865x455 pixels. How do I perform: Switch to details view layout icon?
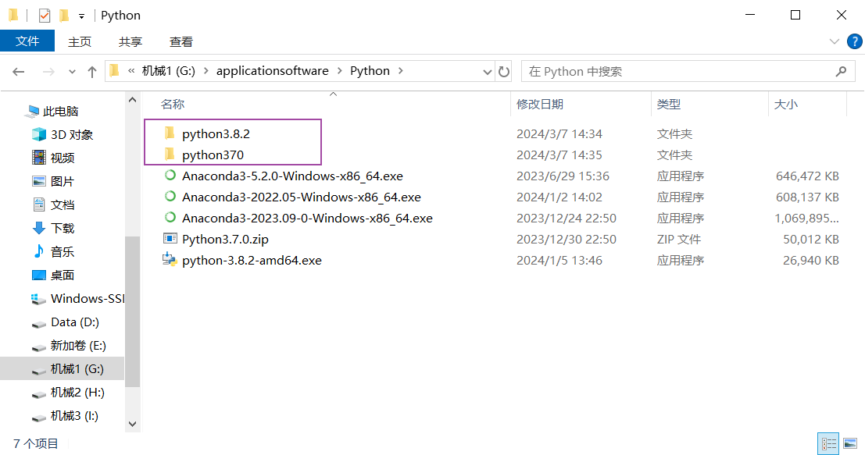point(828,443)
